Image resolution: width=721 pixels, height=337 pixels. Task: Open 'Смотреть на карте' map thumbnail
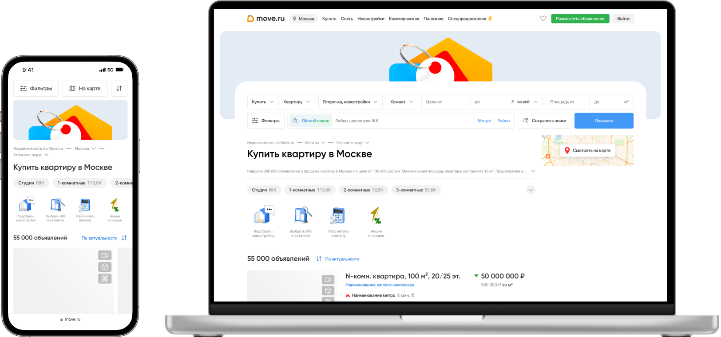(587, 150)
